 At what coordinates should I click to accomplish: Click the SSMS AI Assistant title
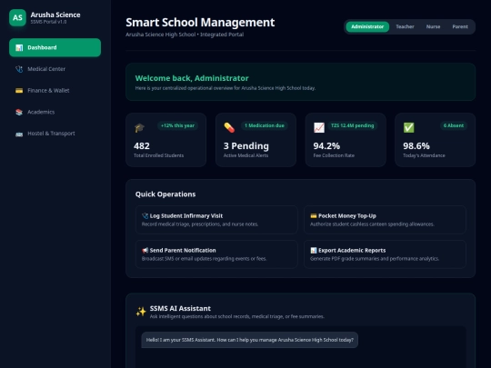pos(180,309)
